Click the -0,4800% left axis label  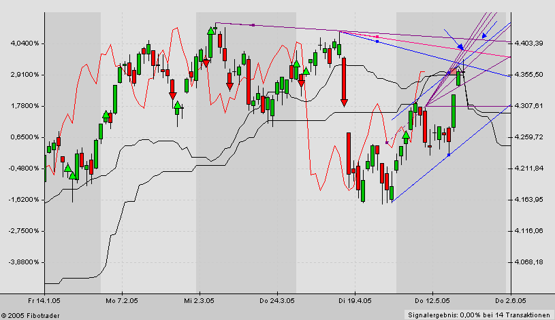(24, 168)
